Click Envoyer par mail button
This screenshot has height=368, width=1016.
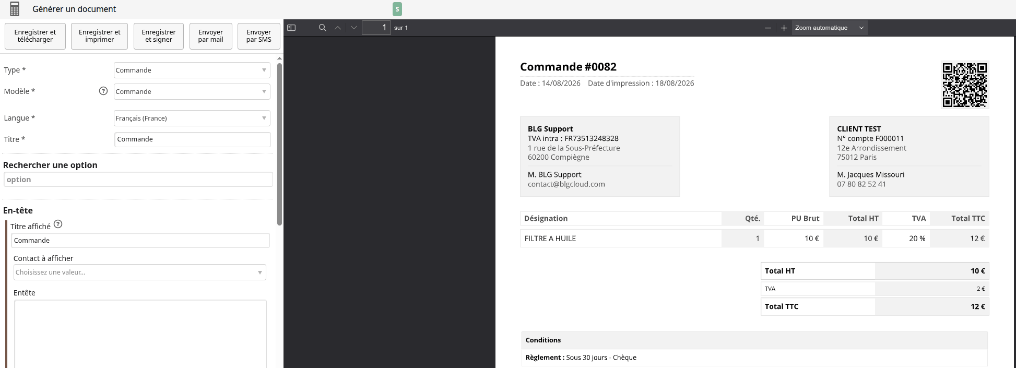click(211, 36)
